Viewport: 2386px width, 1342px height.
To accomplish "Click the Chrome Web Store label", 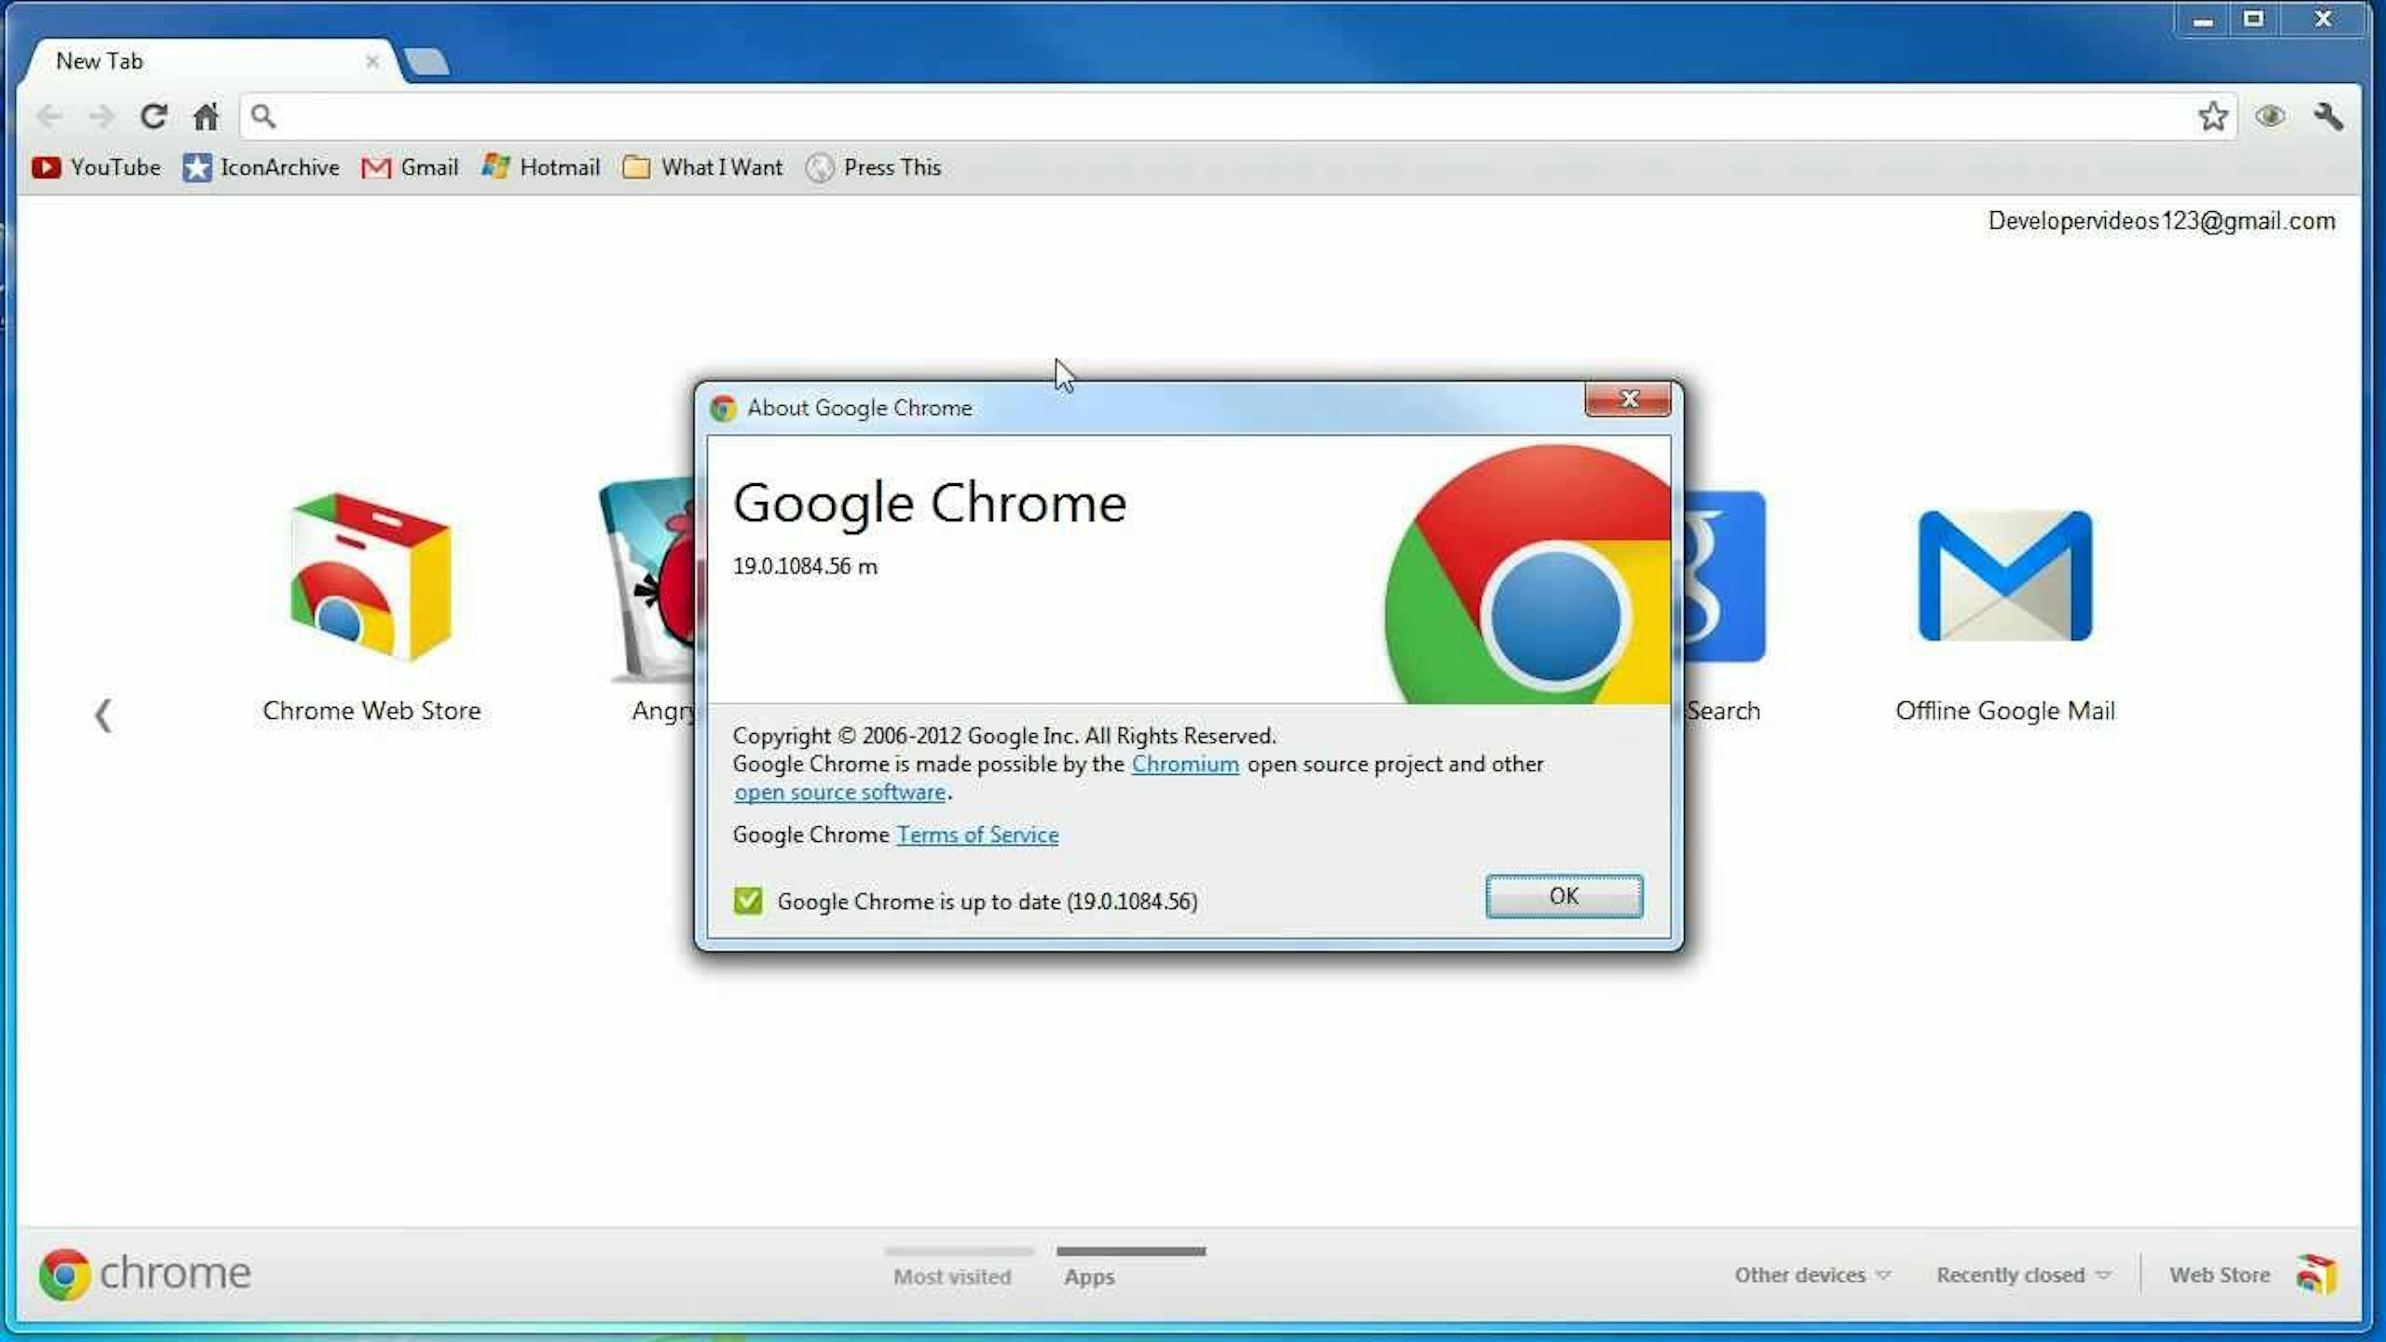I will point(372,711).
